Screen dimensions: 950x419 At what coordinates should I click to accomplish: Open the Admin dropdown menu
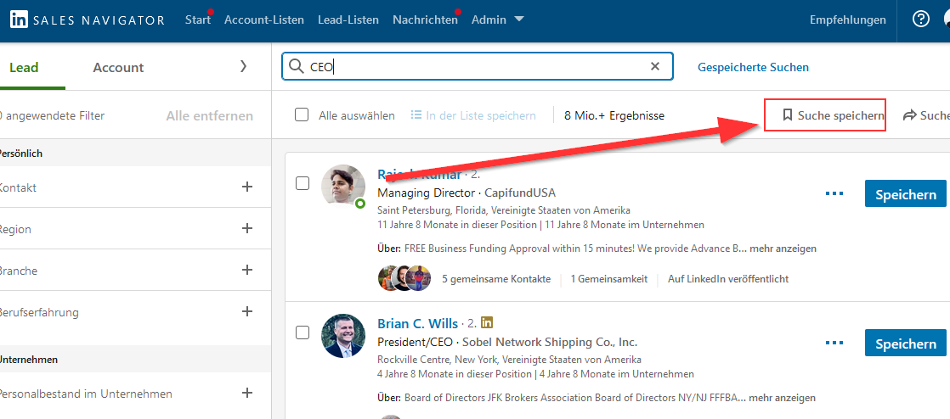pyautogui.click(x=497, y=20)
